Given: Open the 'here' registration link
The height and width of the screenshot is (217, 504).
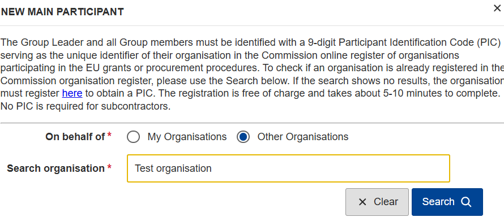Looking at the screenshot, I should tap(72, 93).
